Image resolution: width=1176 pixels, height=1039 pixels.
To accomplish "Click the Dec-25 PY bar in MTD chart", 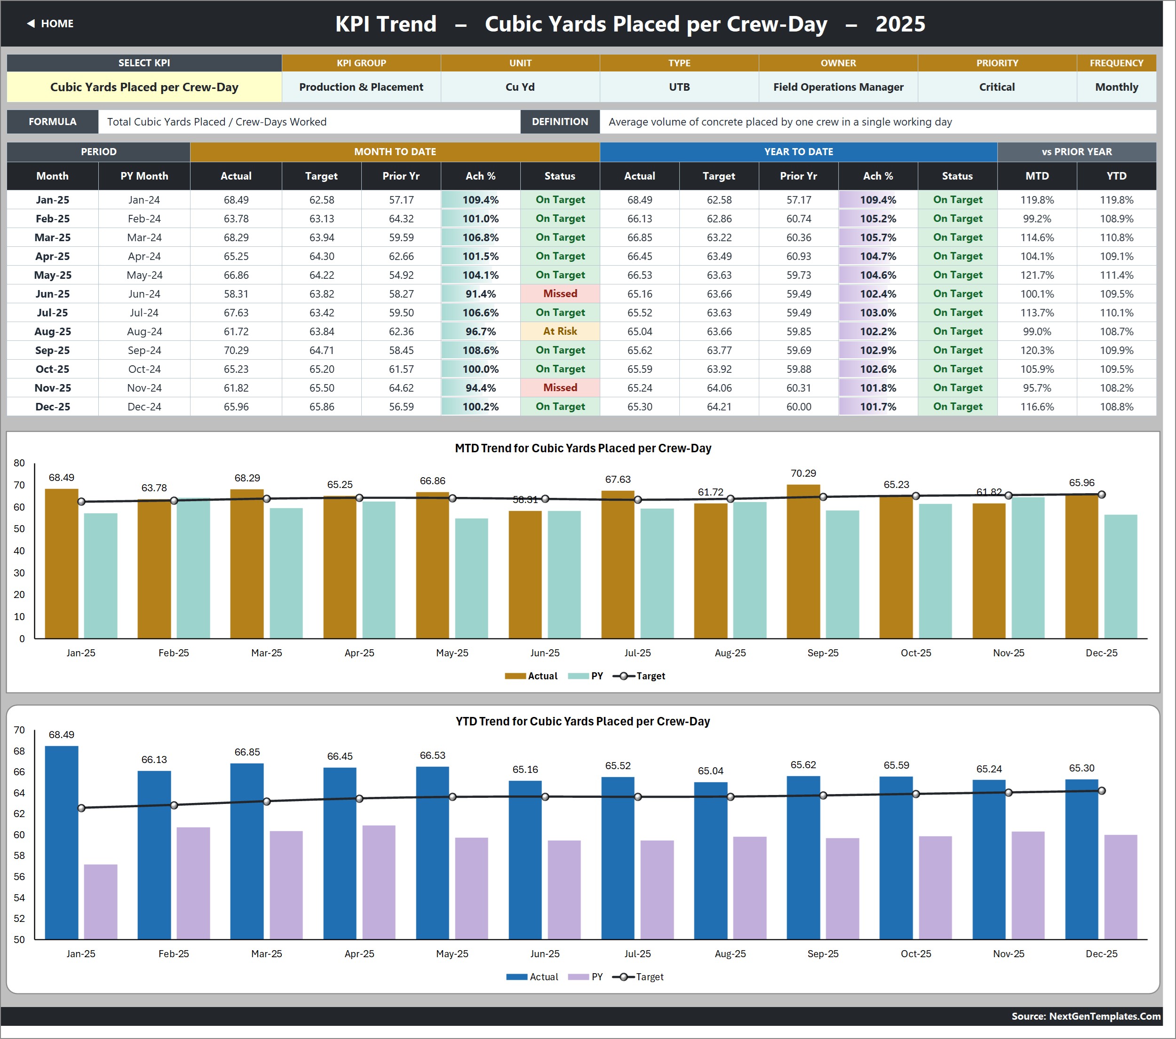I will 1121,576.
